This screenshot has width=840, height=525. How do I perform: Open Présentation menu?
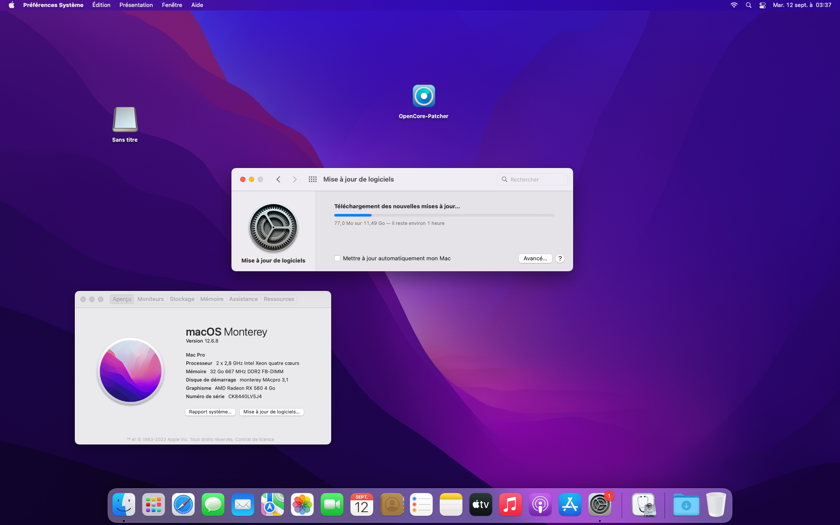coord(136,5)
